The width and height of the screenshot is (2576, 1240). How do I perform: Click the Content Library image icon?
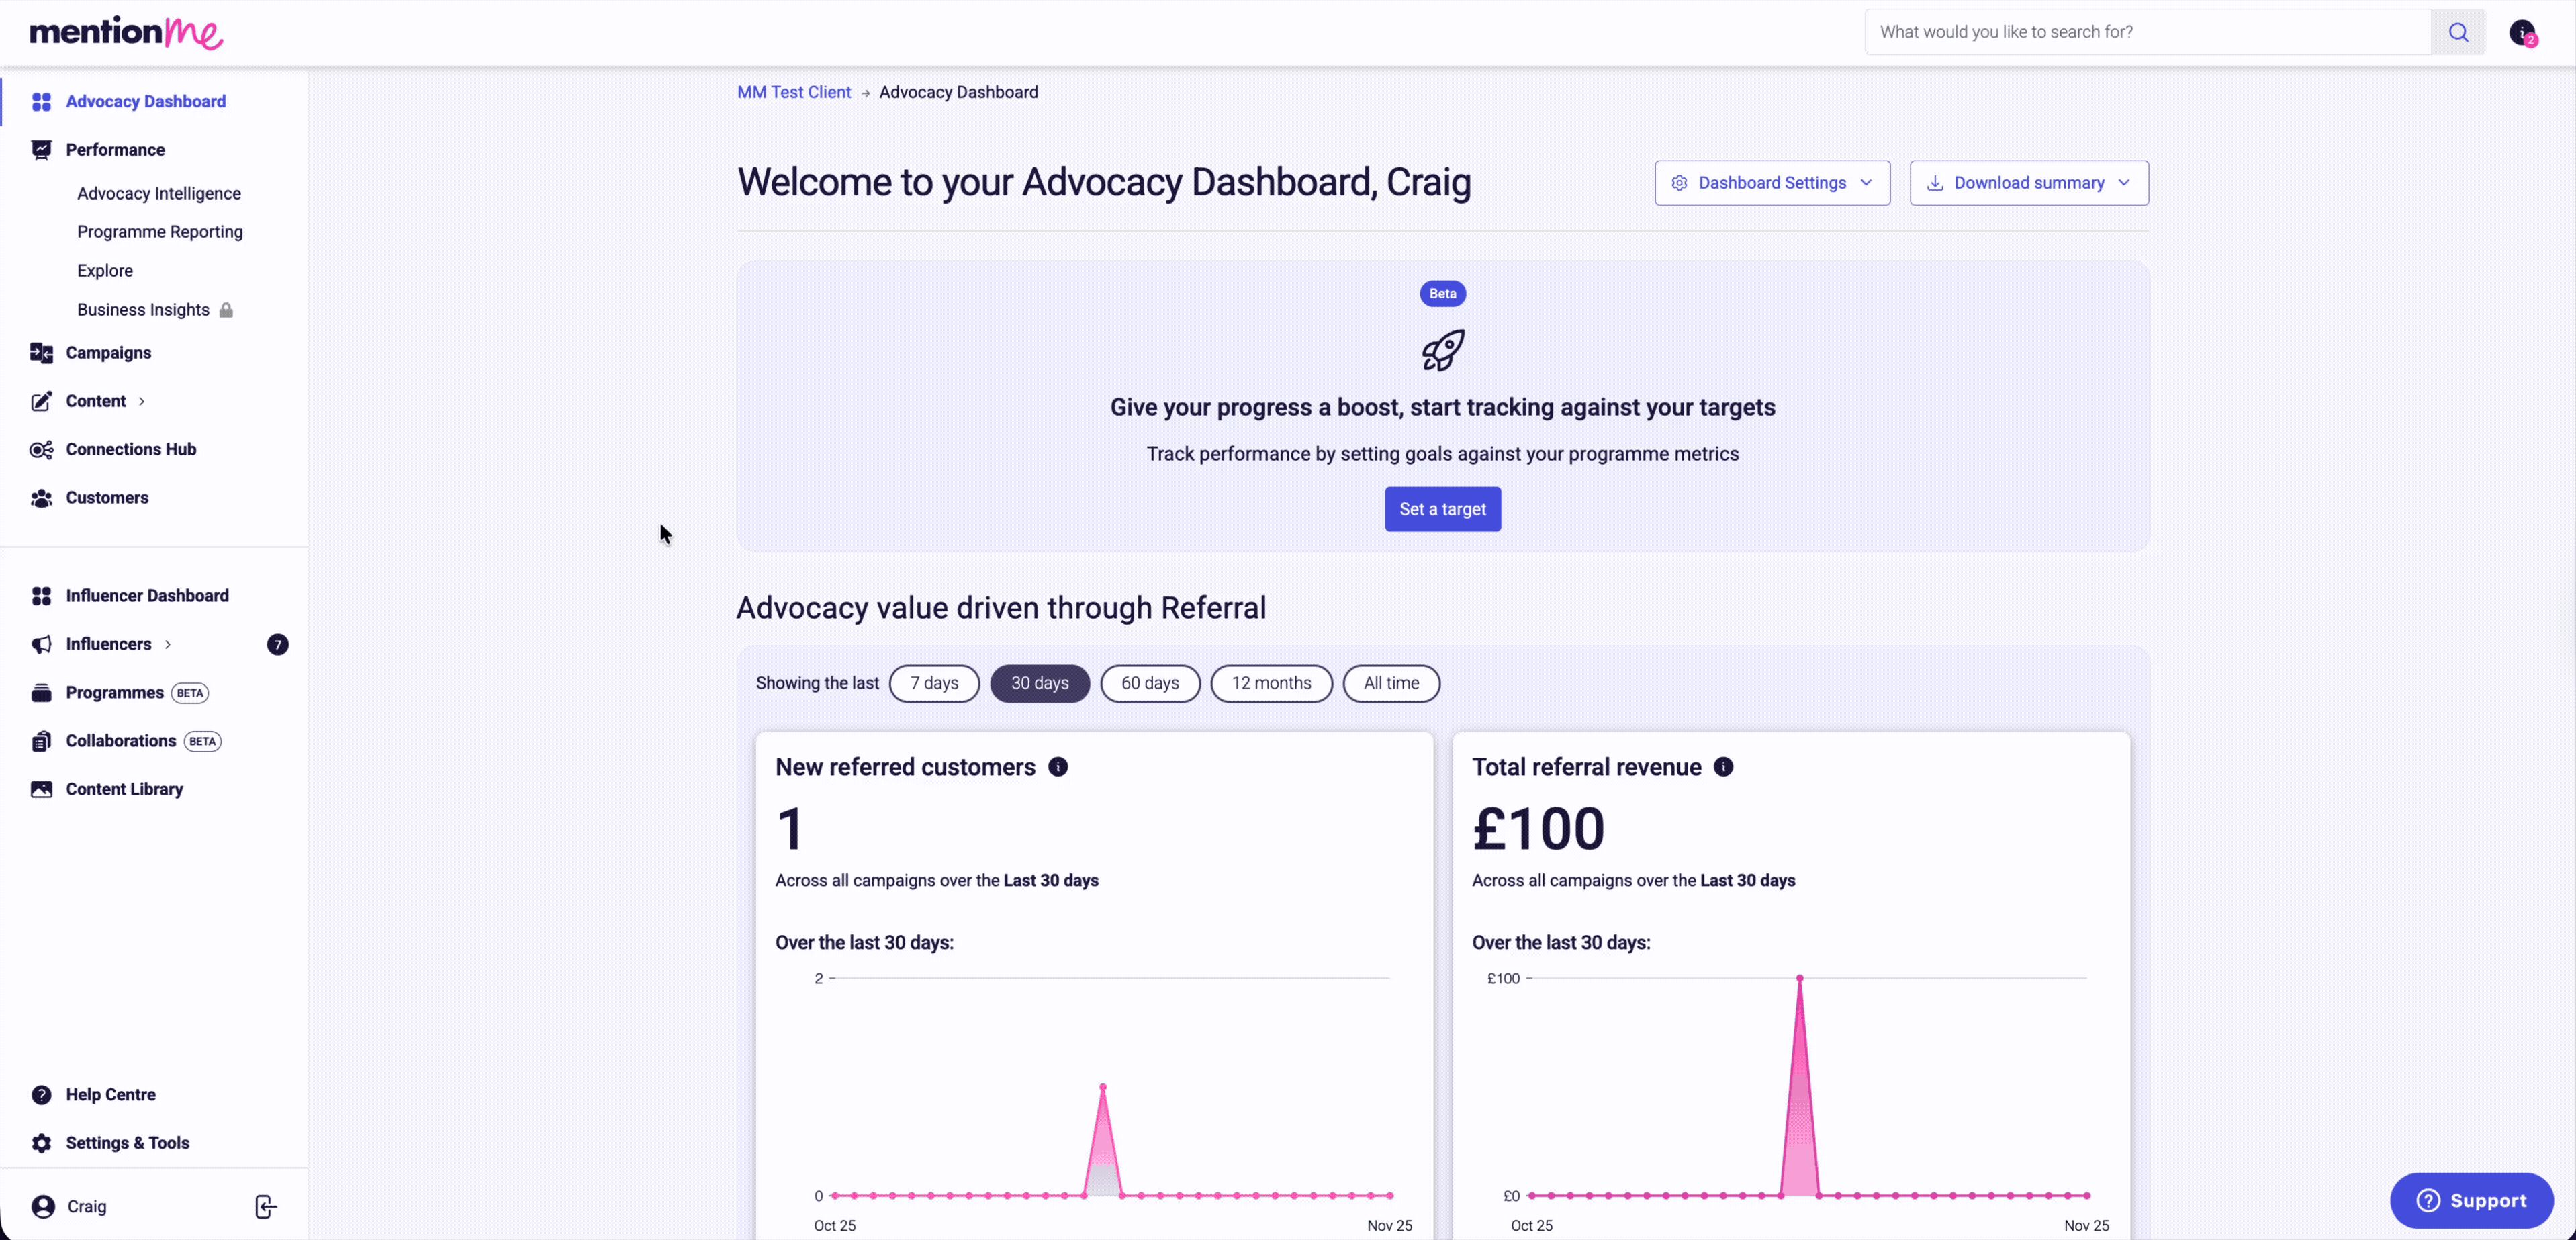click(42, 789)
